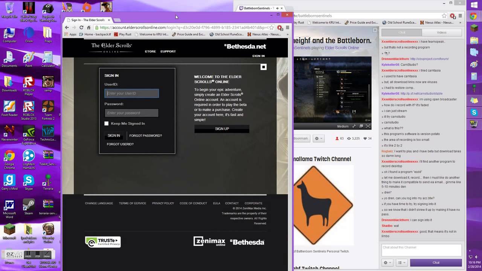This screenshot has height=271, width=482.
Task: Open the gear dropdown beside Bookmark
Action: click(x=319, y=139)
